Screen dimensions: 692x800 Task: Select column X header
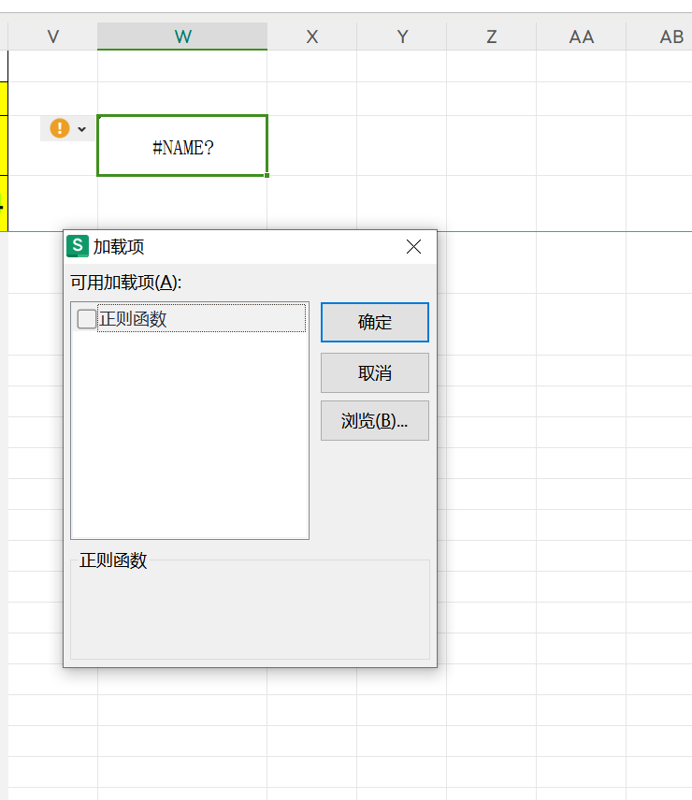312,36
